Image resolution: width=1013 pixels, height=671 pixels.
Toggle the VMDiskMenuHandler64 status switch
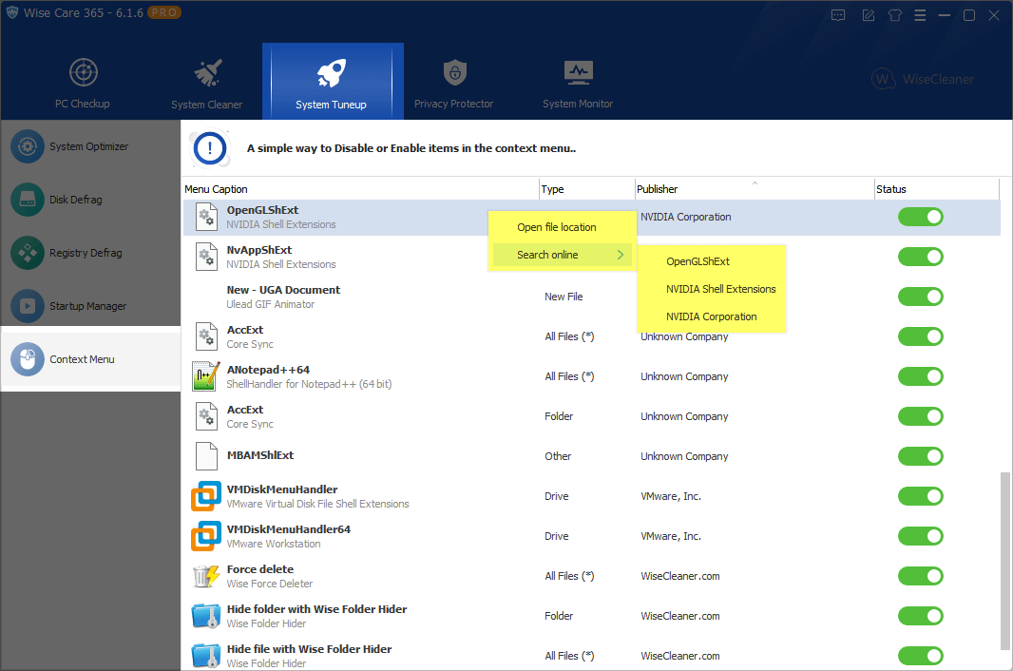(921, 536)
